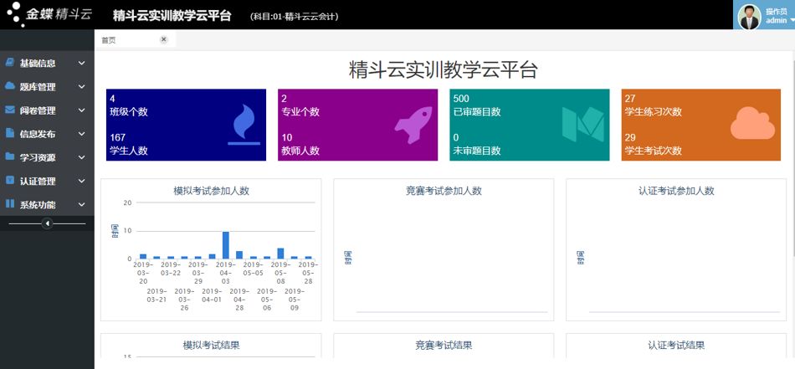Open the 信息发布 sidebar menu
This screenshot has height=369, width=795.
point(47,134)
